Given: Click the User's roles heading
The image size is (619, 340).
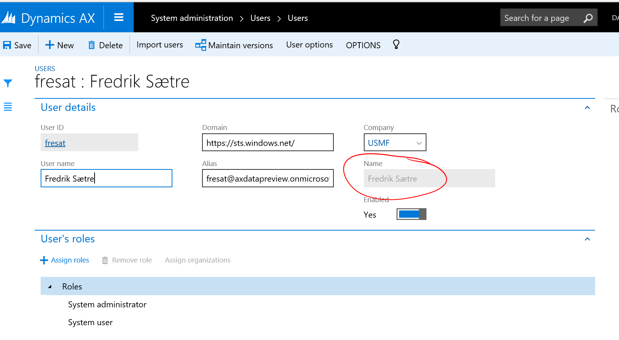Looking at the screenshot, I should (68, 239).
